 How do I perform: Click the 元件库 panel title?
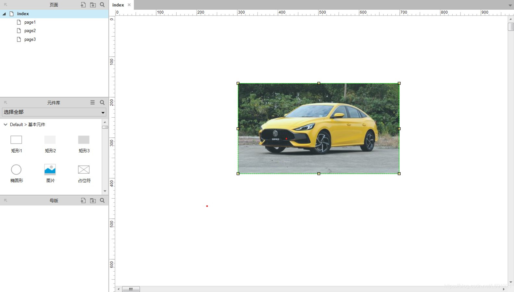(x=54, y=103)
